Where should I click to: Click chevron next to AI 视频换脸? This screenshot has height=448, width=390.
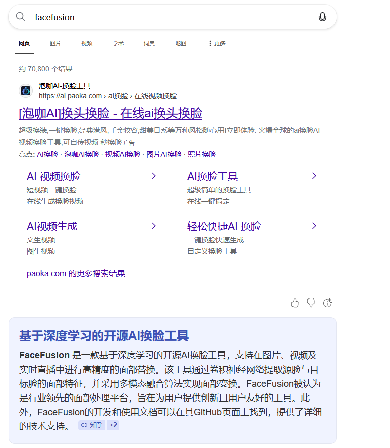(x=154, y=176)
